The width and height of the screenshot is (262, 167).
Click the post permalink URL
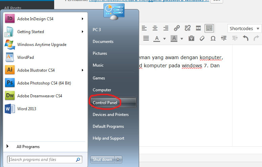(149, 1)
